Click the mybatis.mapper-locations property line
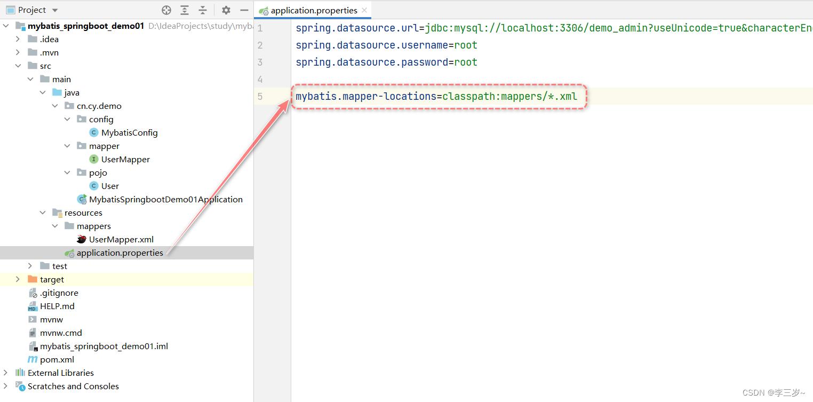This screenshot has width=813, height=402. pyautogui.click(x=436, y=96)
